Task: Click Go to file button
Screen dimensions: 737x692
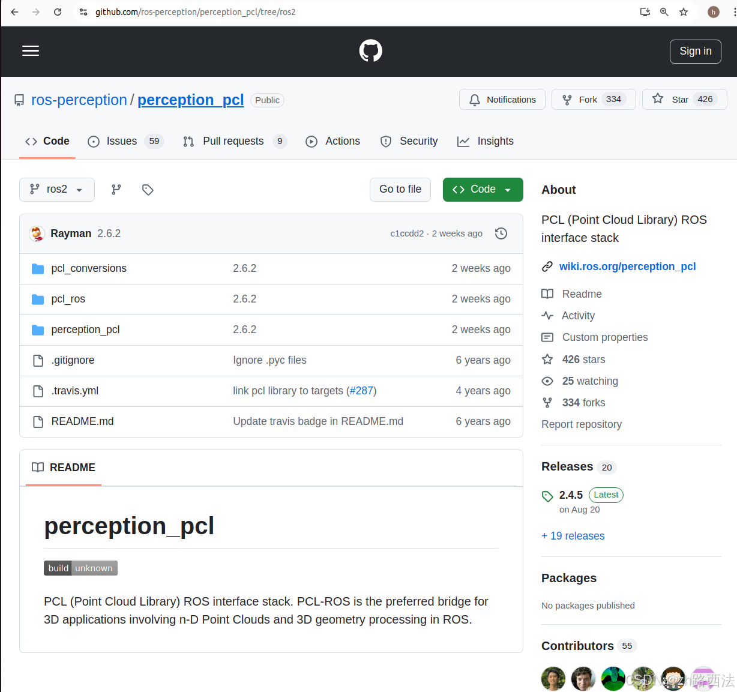Action: (400, 190)
